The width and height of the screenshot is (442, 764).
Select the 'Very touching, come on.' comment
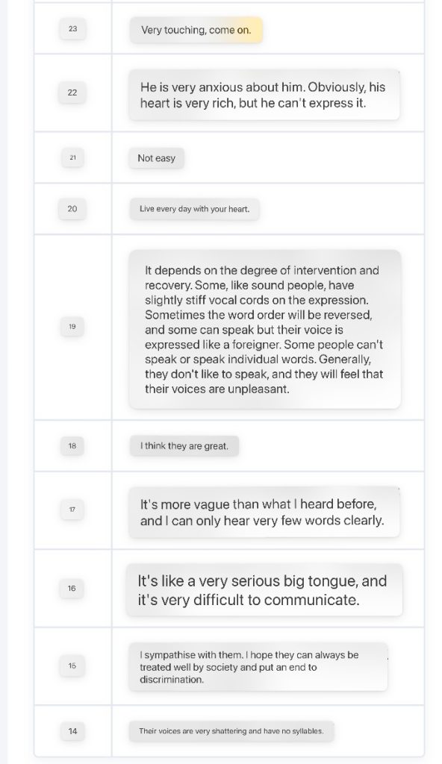[196, 30]
